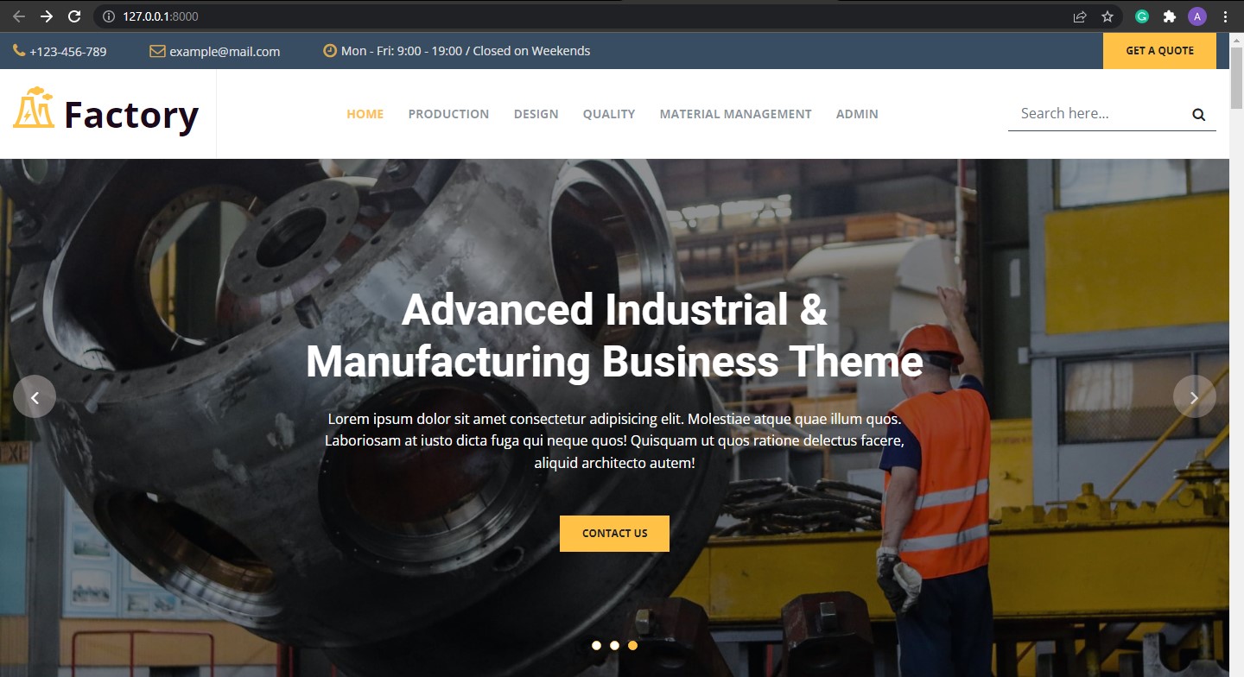Open the ADMIN menu item

coord(857,114)
